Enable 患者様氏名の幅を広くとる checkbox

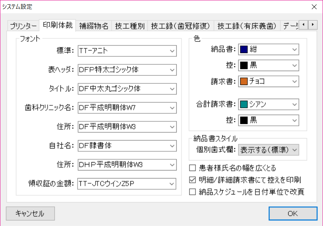point(193,168)
